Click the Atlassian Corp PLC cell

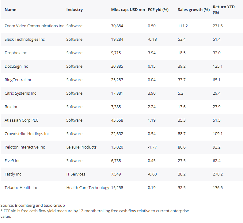pyautogui.click(x=21, y=120)
